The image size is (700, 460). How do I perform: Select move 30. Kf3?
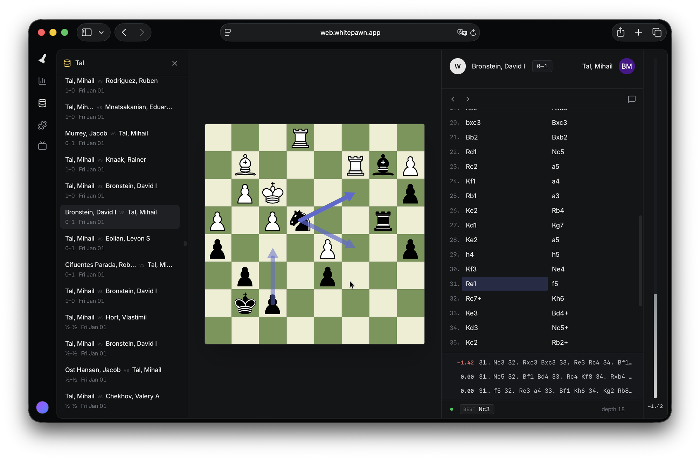pyautogui.click(x=471, y=269)
